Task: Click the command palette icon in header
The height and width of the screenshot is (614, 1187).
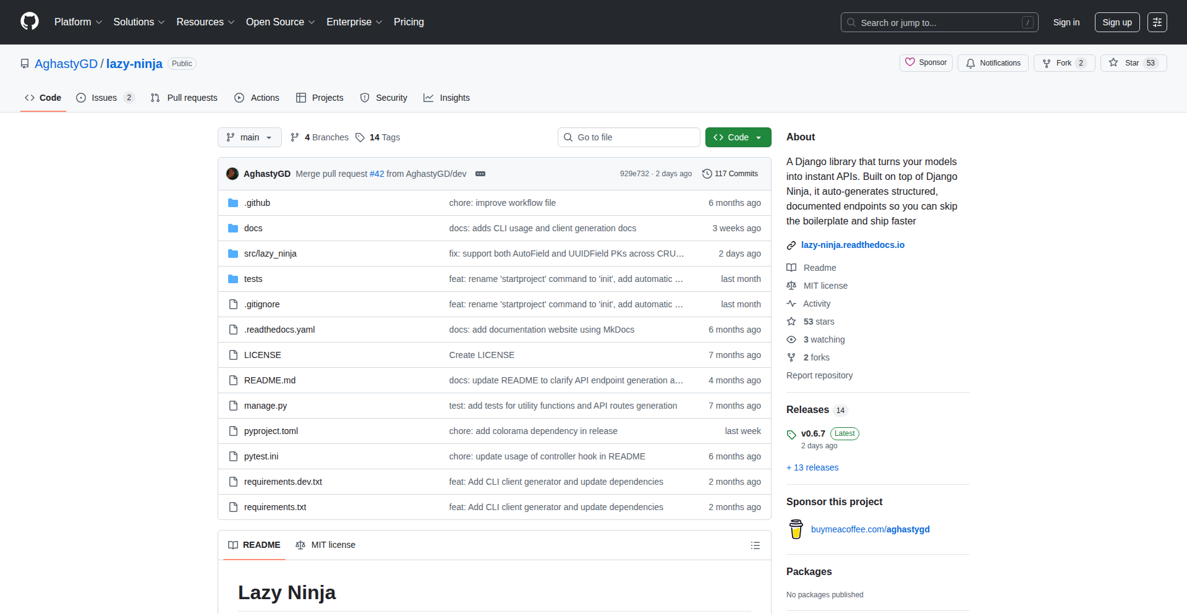Action: pos(1157,22)
